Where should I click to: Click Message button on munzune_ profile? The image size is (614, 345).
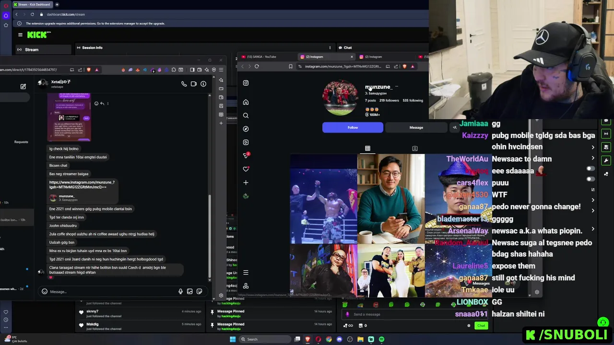(x=416, y=127)
